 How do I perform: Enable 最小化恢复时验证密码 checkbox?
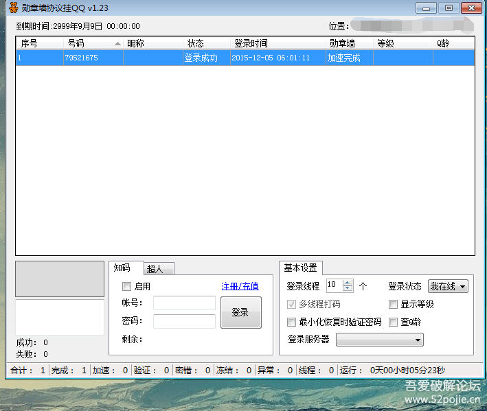tap(291, 322)
